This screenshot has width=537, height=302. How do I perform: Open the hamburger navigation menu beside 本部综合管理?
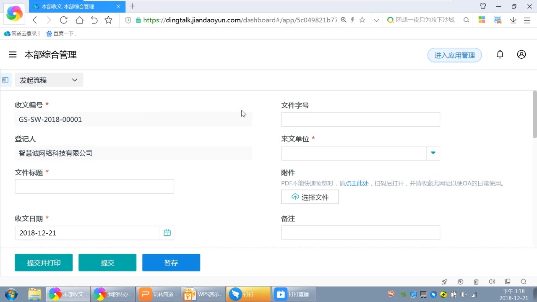(x=13, y=55)
